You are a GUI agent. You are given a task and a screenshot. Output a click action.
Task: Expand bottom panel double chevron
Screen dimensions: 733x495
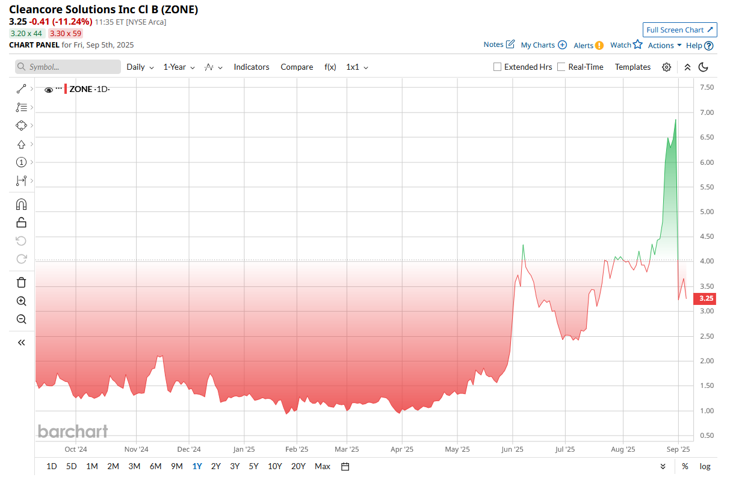point(663,466)
